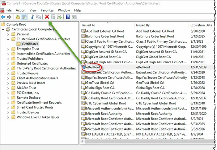Open the Help menu

point(77,10)
